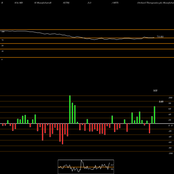This screenshot has width=174, height=174.
Task: Click the '(5,5' period parameter text
Action: pyautogui.click(x=89, y=3)
